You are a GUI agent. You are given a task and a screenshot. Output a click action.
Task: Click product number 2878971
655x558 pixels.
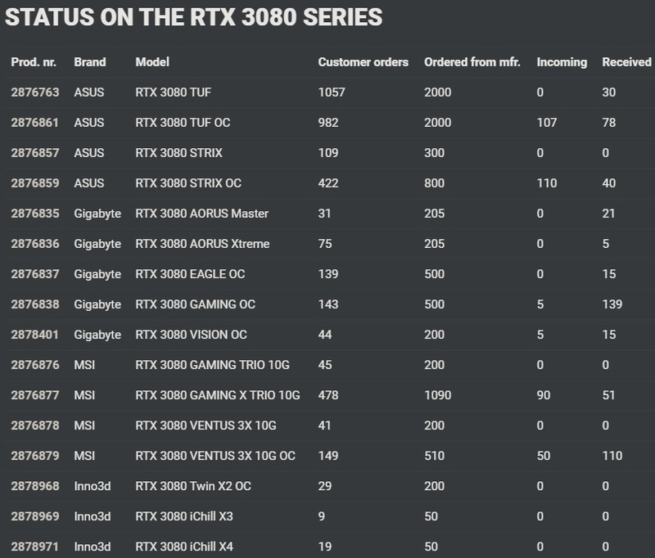(x=35, y=547)
